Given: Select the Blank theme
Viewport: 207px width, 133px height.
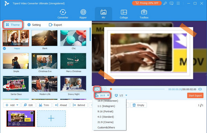Looking at the screenshot, I should [45, 38].
